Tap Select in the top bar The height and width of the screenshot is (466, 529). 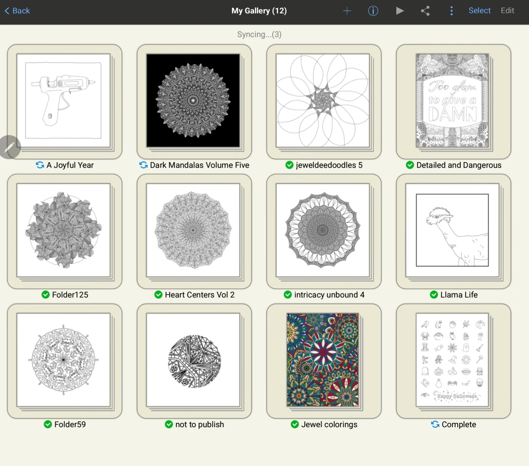[480, 11]
